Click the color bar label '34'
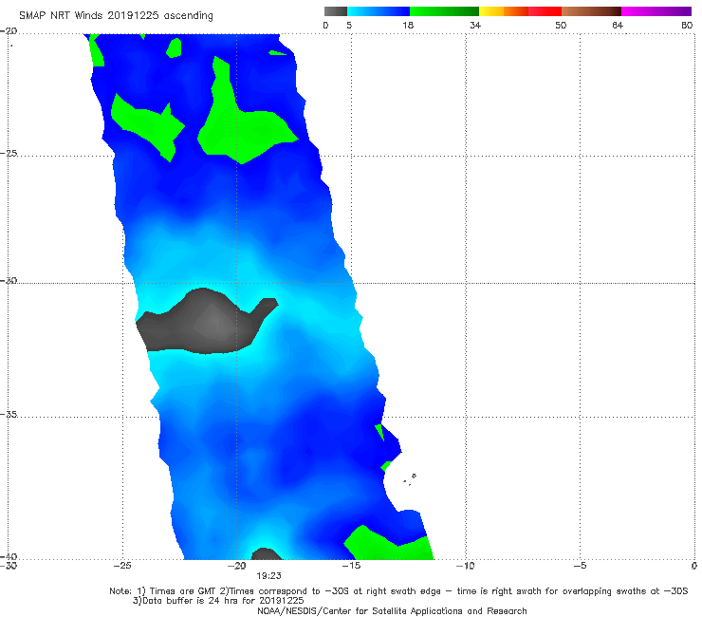The width and height of the screenshot is (702, 617). [475, 25]
